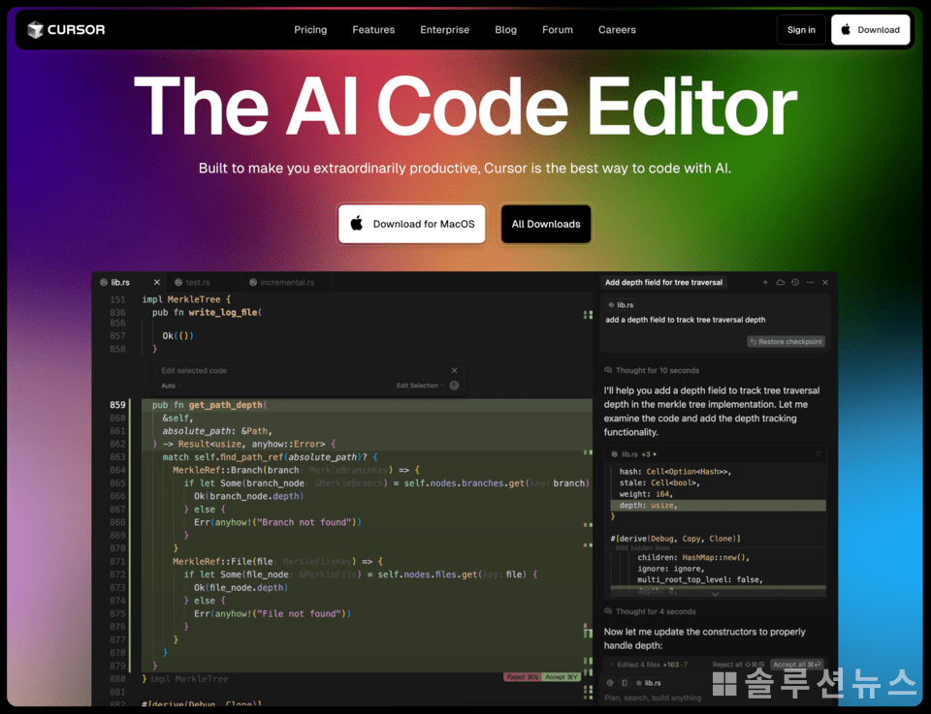Switch to the test.rs tab
Viewport: 931px width, 714px height.
[198, 282]
